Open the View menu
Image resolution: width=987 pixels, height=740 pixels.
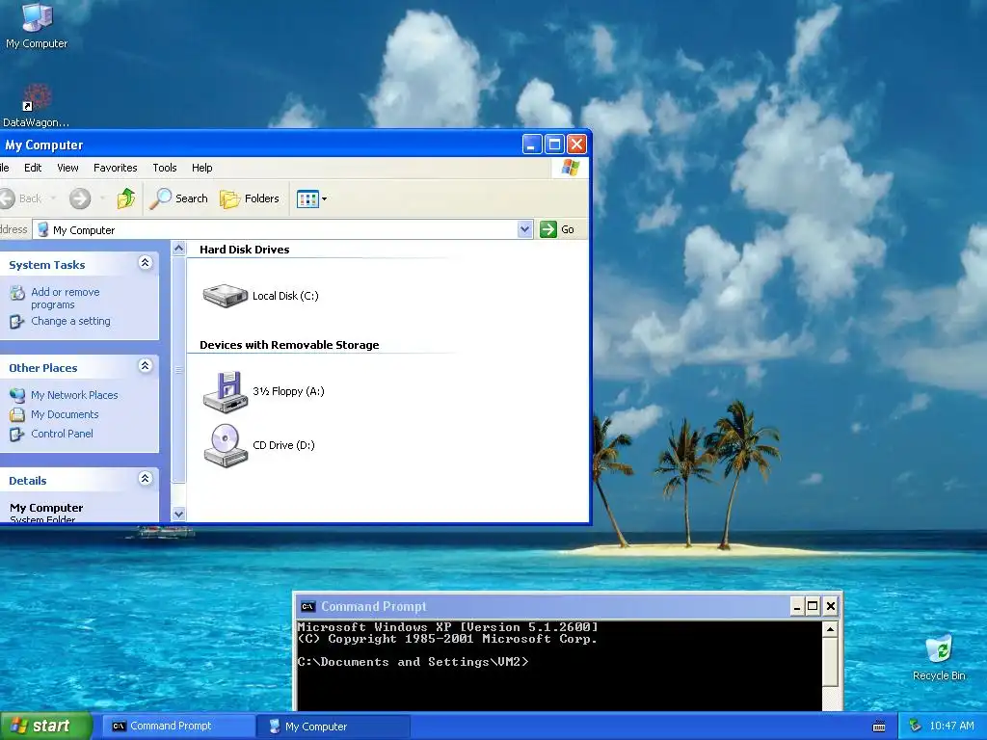click(x=67, y=168)
